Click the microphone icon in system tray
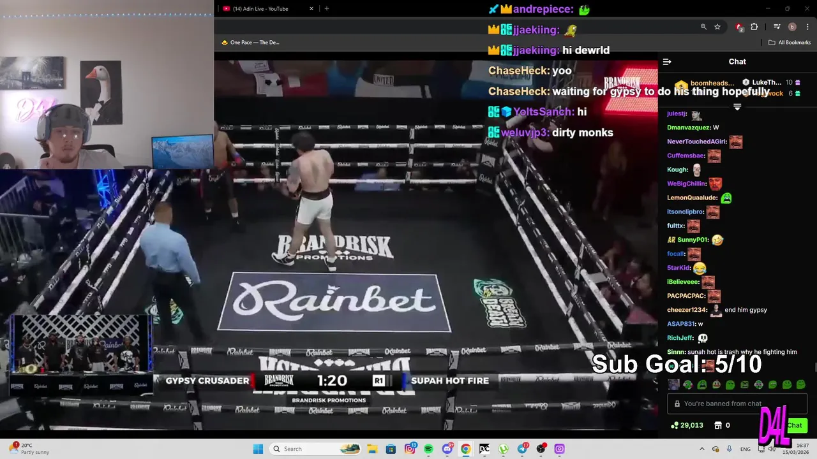The width and height of the screenshot is (817, 459). point(729,449)
